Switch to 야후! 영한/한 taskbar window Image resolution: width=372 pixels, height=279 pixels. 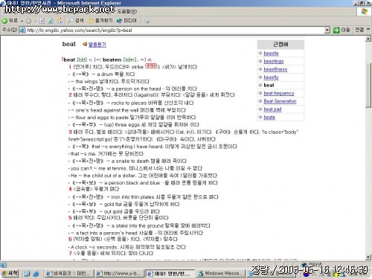(x=170, y=274)
